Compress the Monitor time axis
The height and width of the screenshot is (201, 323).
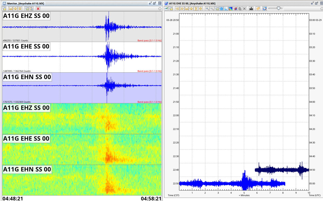(x=10, y=9)
